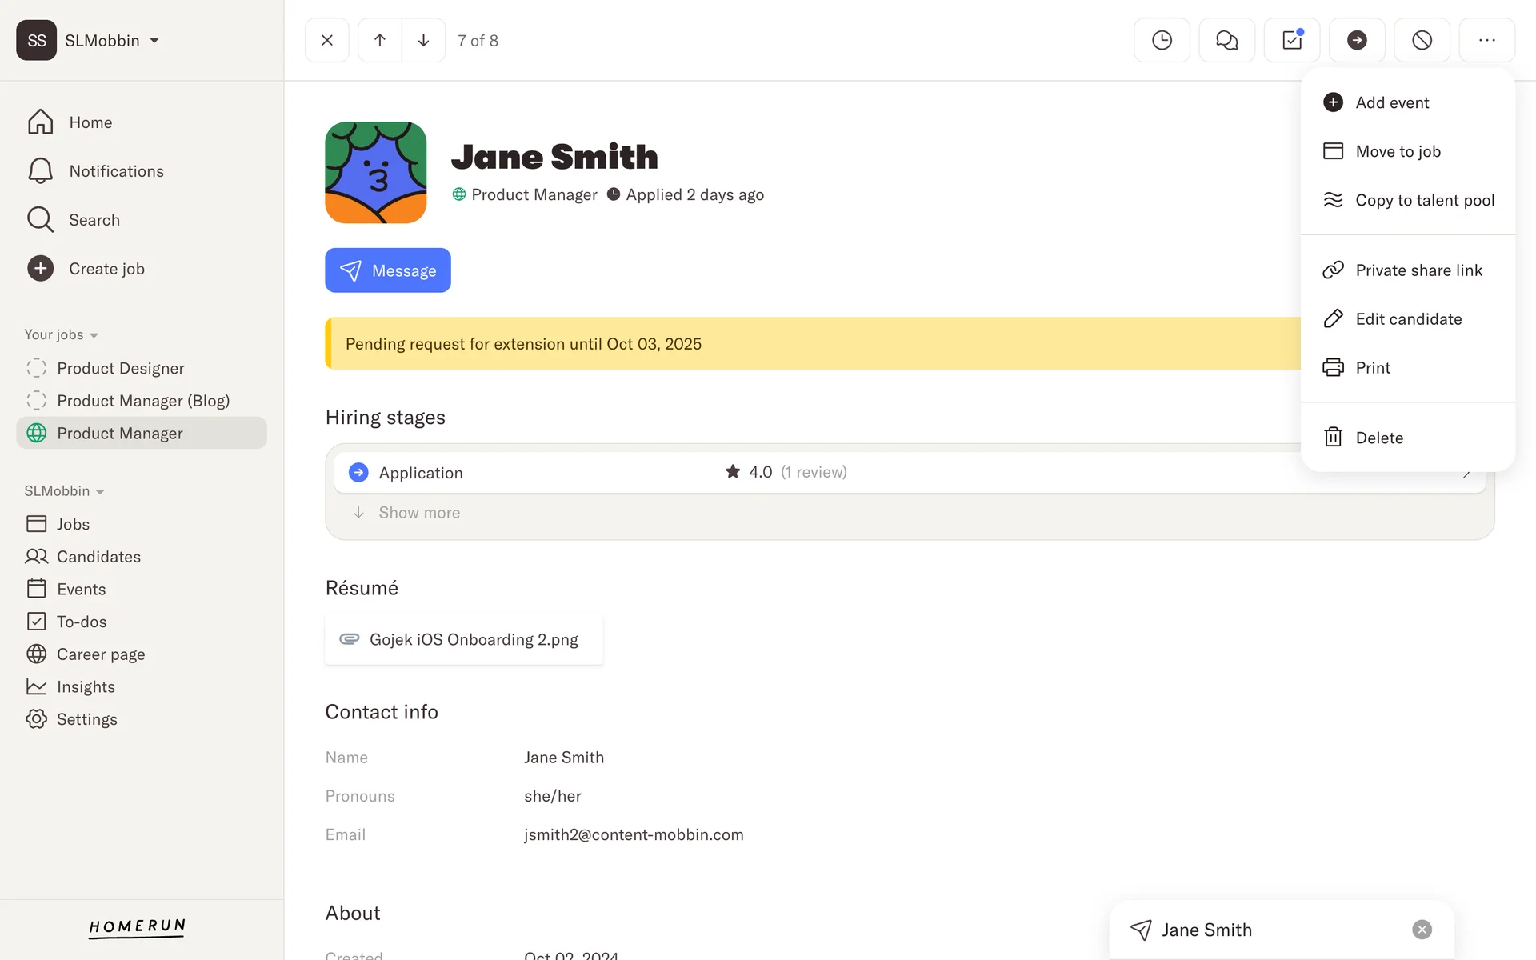Select Delete from the options menu

click(1378, 438)
